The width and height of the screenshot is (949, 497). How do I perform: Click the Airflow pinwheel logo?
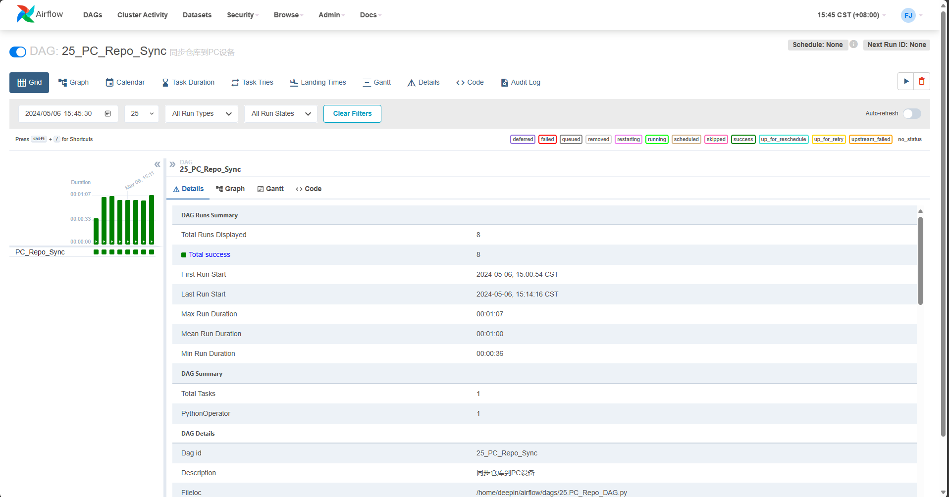25,14
